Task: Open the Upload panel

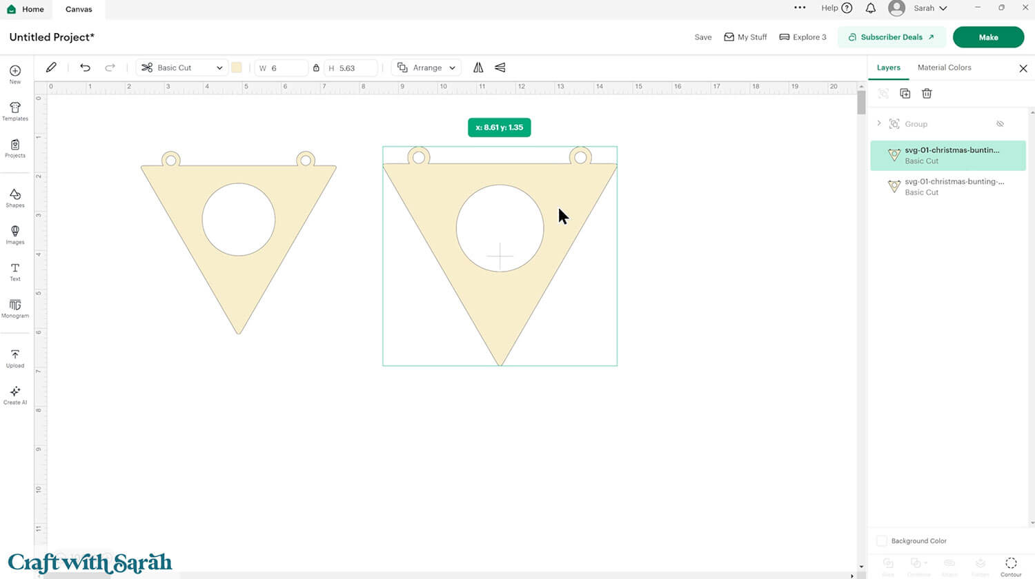Action: click(x=14, y=357)
